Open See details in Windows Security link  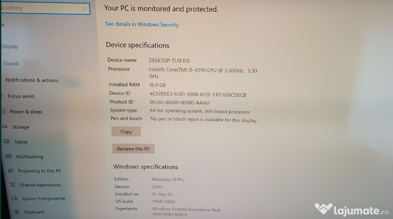(142, 24)
